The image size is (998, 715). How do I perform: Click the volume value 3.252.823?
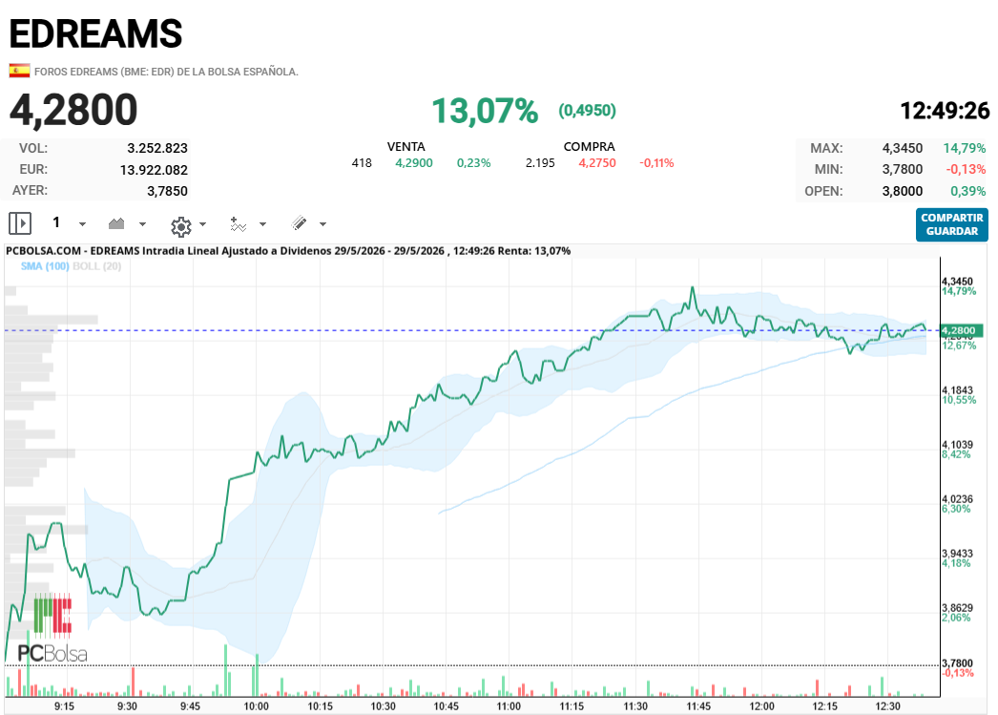click(x=157, y=148)
